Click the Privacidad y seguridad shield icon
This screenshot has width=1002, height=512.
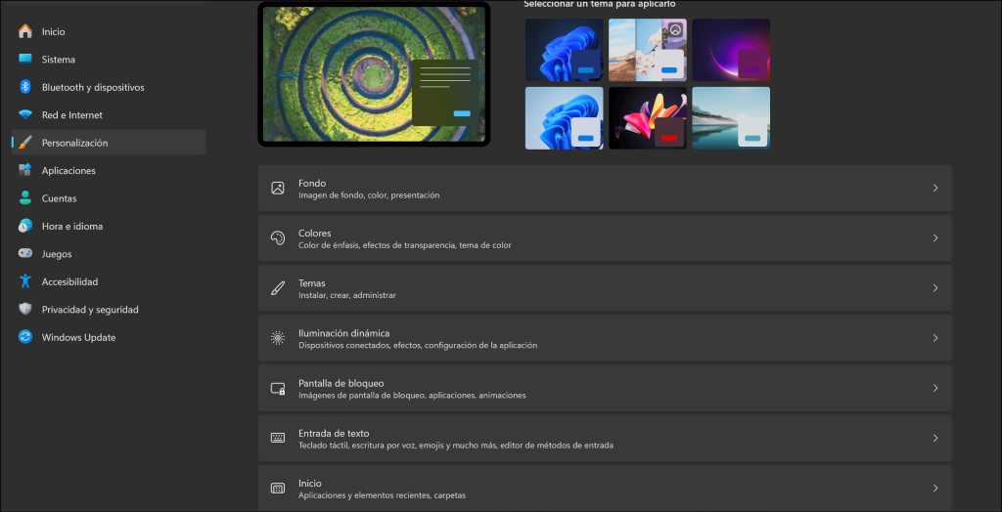25,310
